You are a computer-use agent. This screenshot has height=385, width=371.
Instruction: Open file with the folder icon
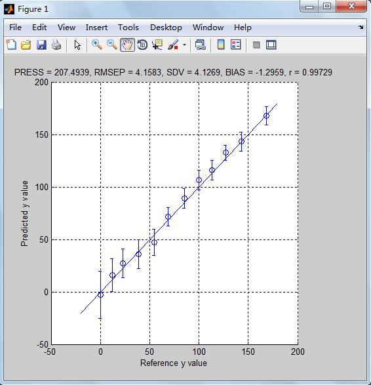(26, 45)
